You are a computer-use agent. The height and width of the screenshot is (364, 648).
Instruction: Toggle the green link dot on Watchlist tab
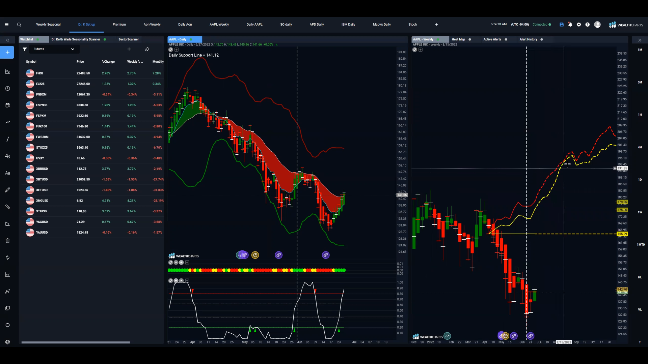[x=38, y=39]
